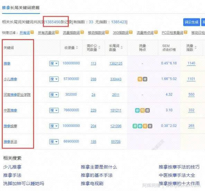Open related search 推拿的基本手法
This screenshot has height=193, width=205.
pos(97,175)
